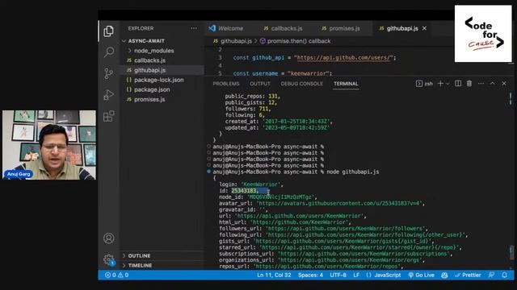
Task: Click the errors and warnings status indicator
Action: coord(116,275)
